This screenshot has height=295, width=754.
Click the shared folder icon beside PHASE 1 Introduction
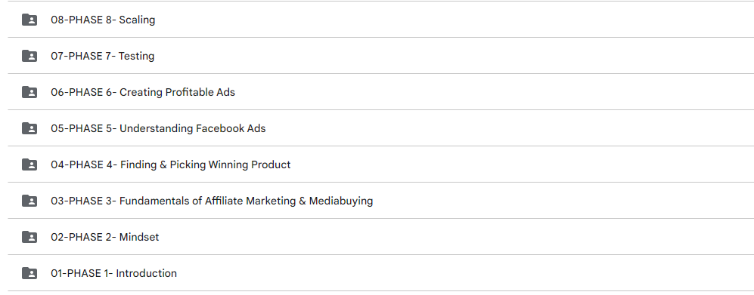click(x=29, y=273)
